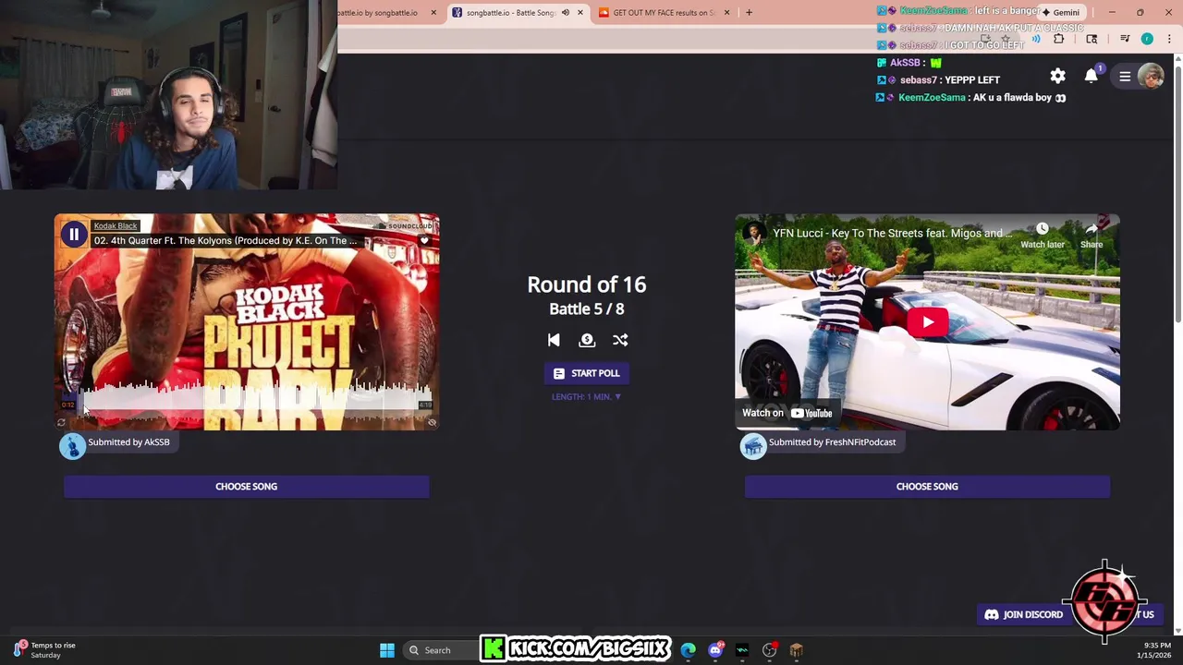Expand the poll length dropdown

point(586,396)
